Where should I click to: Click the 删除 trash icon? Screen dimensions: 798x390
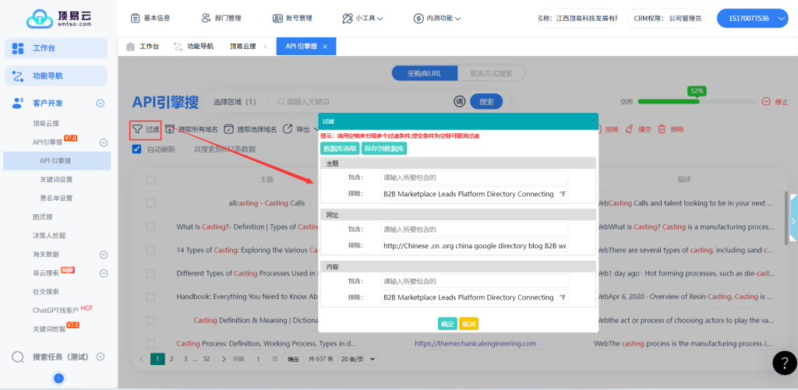662,129
